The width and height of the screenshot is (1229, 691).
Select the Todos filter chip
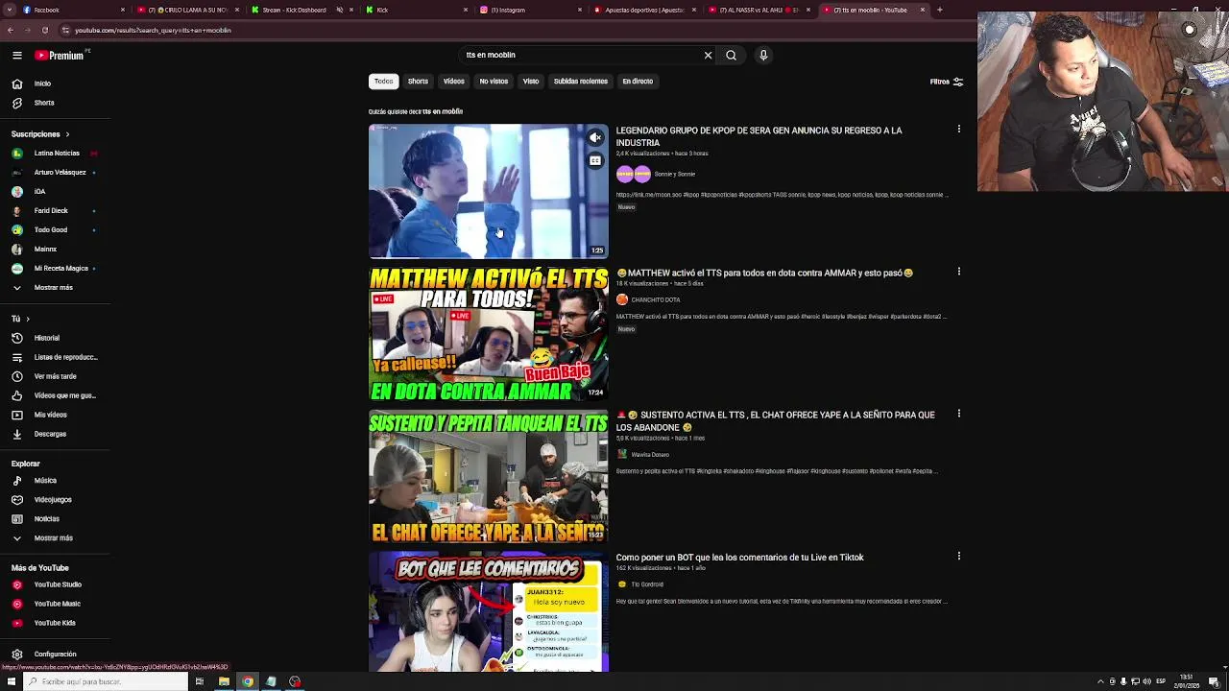coord(383,82)
